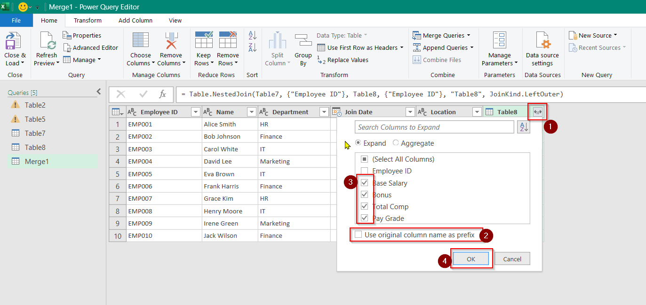This screenshot has width=646, height=305.
Task: Open the Recent Sources menu
Action: (x=598, y=47)
